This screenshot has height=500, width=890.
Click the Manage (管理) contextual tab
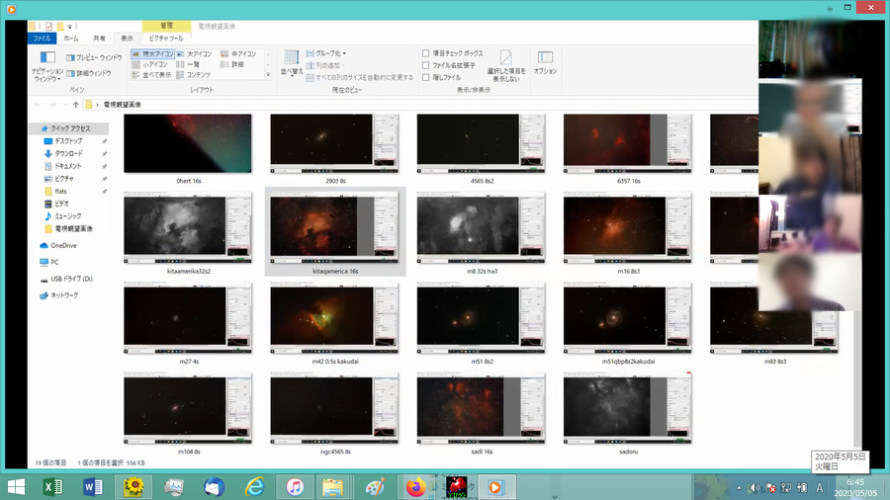coord(166,26)
